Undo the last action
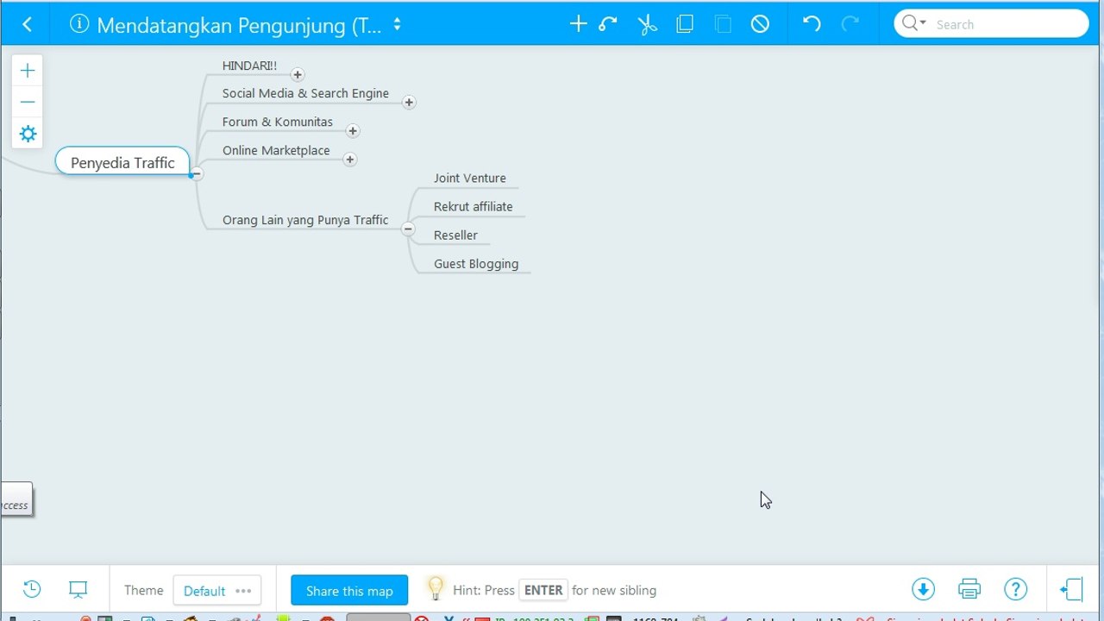Viewport: 1104px width, 621px height. click(812, 24)
